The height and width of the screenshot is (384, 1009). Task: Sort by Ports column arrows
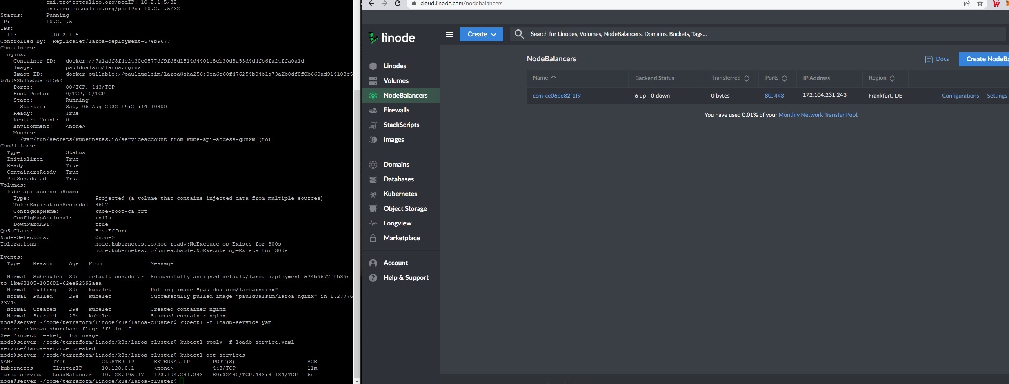[x=784, y=78]
